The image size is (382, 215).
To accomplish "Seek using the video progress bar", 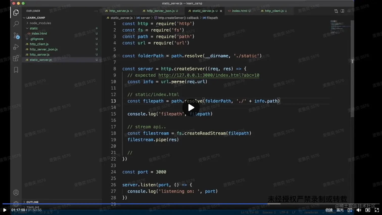I will click(x=191, y=204).
